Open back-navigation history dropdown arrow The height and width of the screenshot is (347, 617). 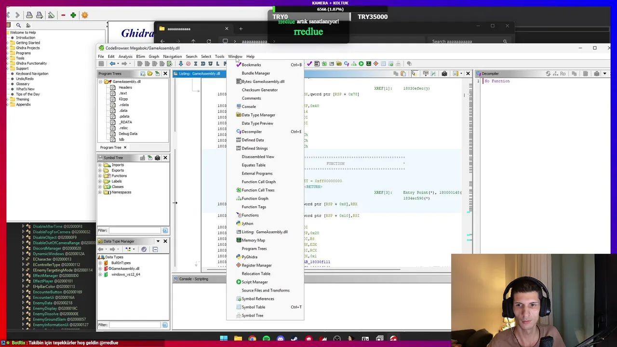[x=118, y=64]
